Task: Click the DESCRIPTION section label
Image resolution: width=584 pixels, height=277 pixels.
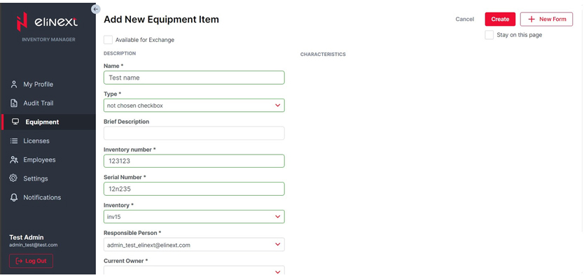Action: [120, 54]
